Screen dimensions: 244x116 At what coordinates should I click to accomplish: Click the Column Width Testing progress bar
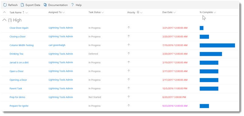217,45
